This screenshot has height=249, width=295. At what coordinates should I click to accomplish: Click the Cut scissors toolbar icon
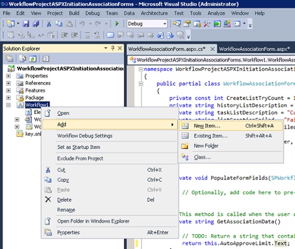click(x=48, y=24)
